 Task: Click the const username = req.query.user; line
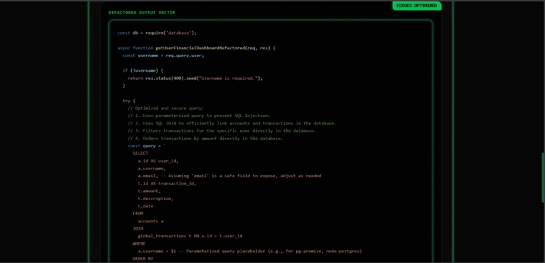[164, 55]
